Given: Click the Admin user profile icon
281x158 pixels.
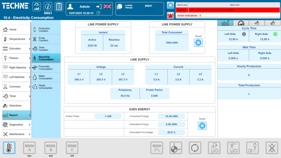Looking at the screenshot, I should click(x=70, y=7).
